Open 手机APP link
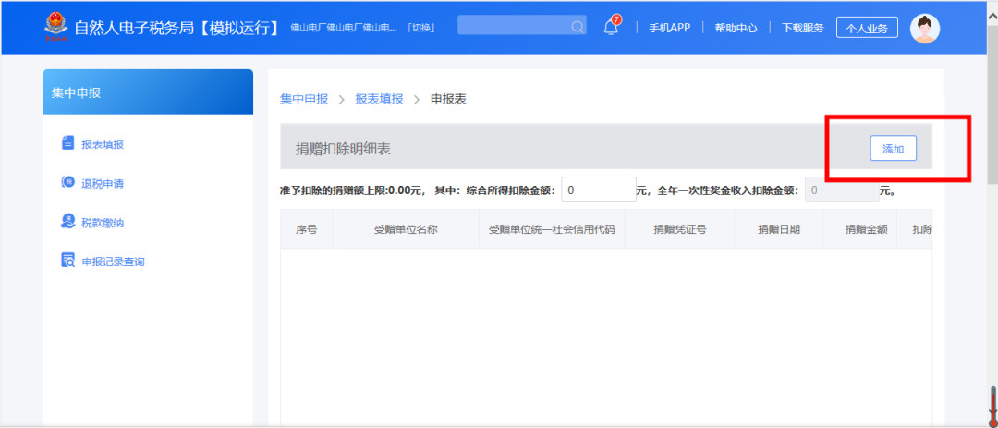The height and width of the screenshot is (428, 998). [670, 28]
